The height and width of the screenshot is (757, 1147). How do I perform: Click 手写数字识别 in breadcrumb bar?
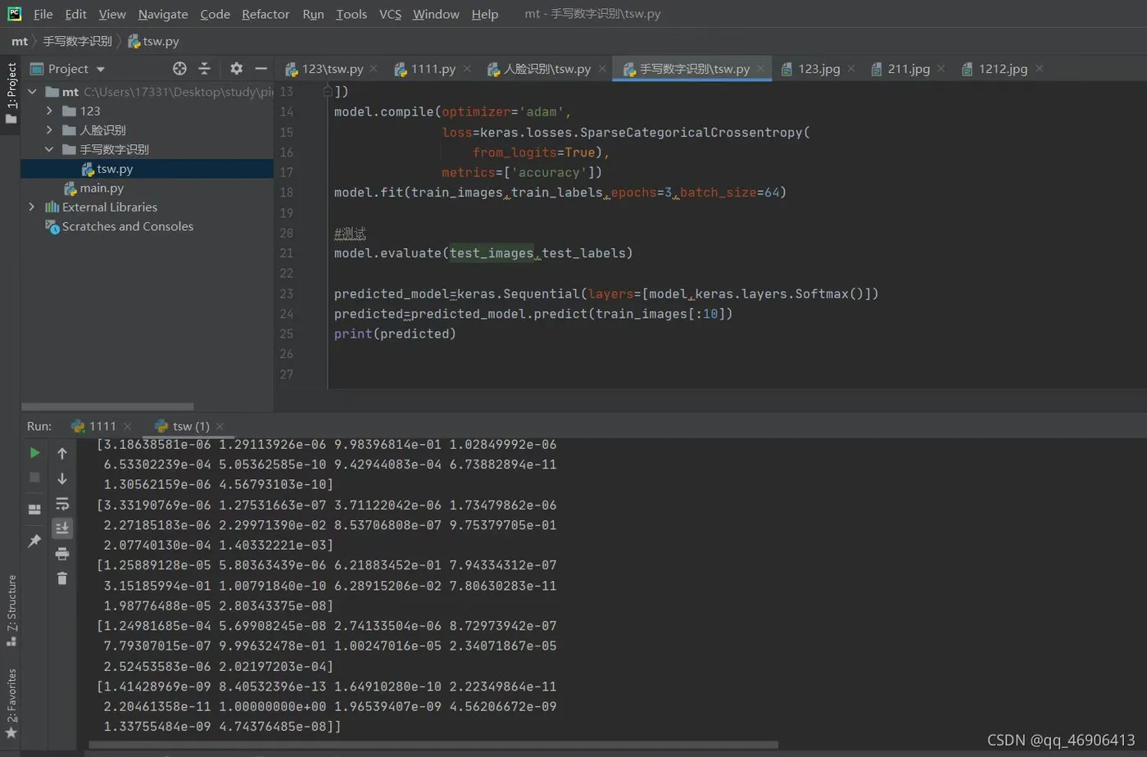pos(77,41)
